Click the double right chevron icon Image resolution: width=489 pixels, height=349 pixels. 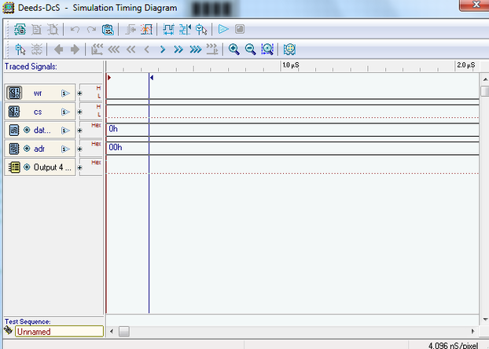coord(178,49)
